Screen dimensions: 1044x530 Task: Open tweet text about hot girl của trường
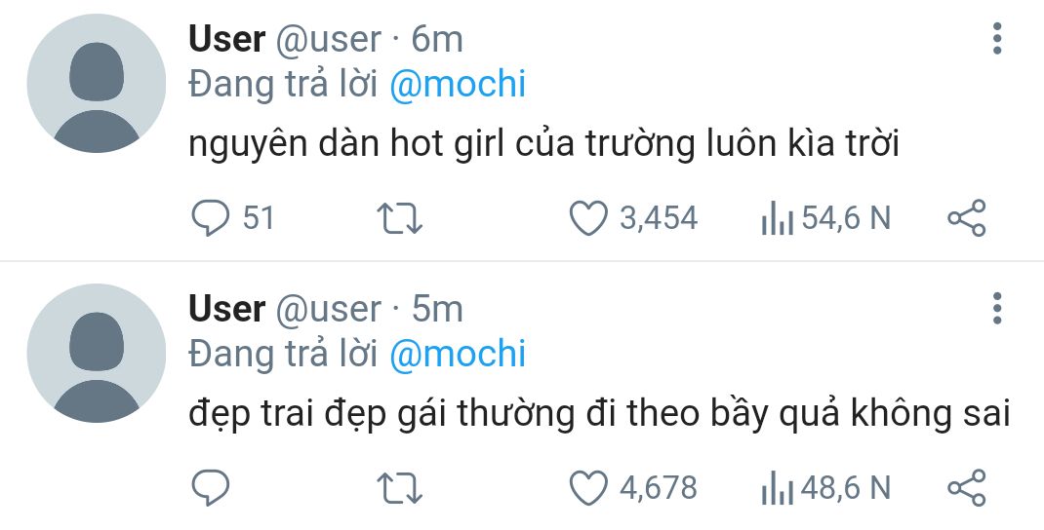point(542,145)
